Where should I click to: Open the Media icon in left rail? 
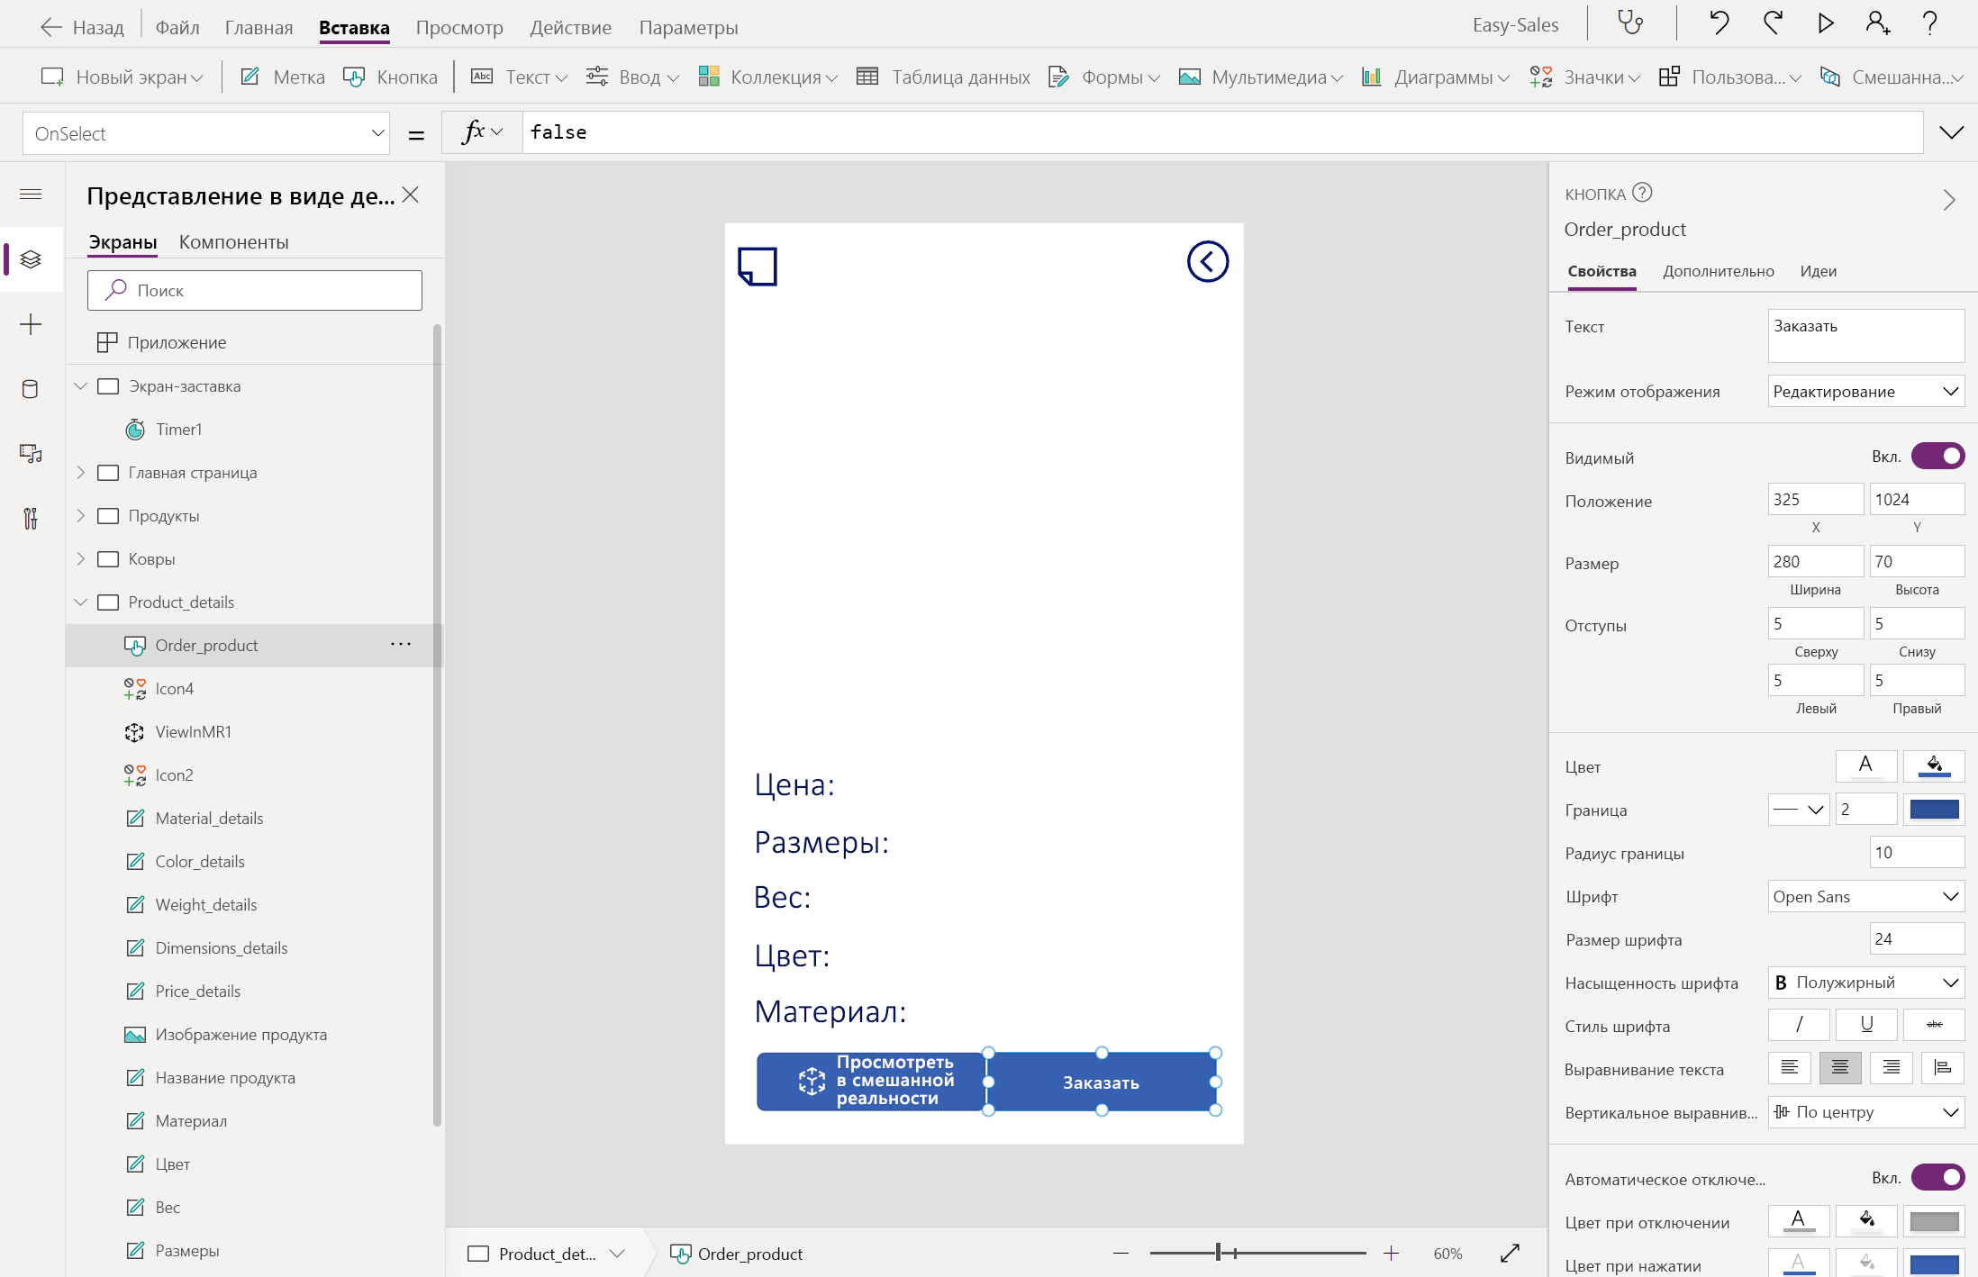pyautogui.click(x=31, y=453)
